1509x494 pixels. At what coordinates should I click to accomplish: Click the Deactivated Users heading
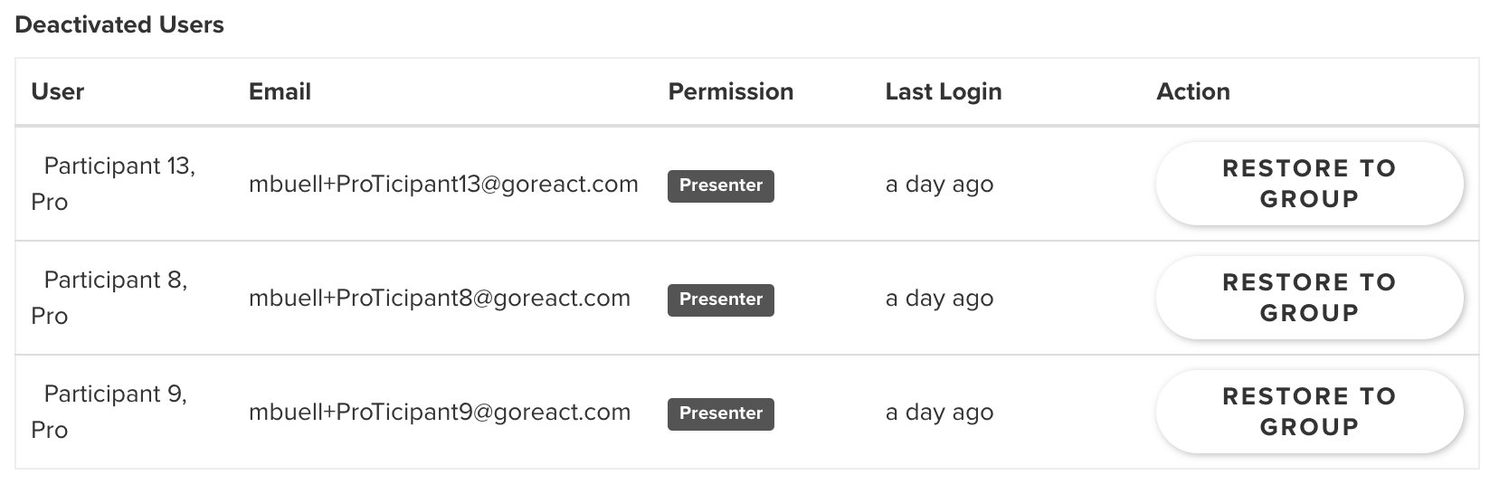[119, 24]
